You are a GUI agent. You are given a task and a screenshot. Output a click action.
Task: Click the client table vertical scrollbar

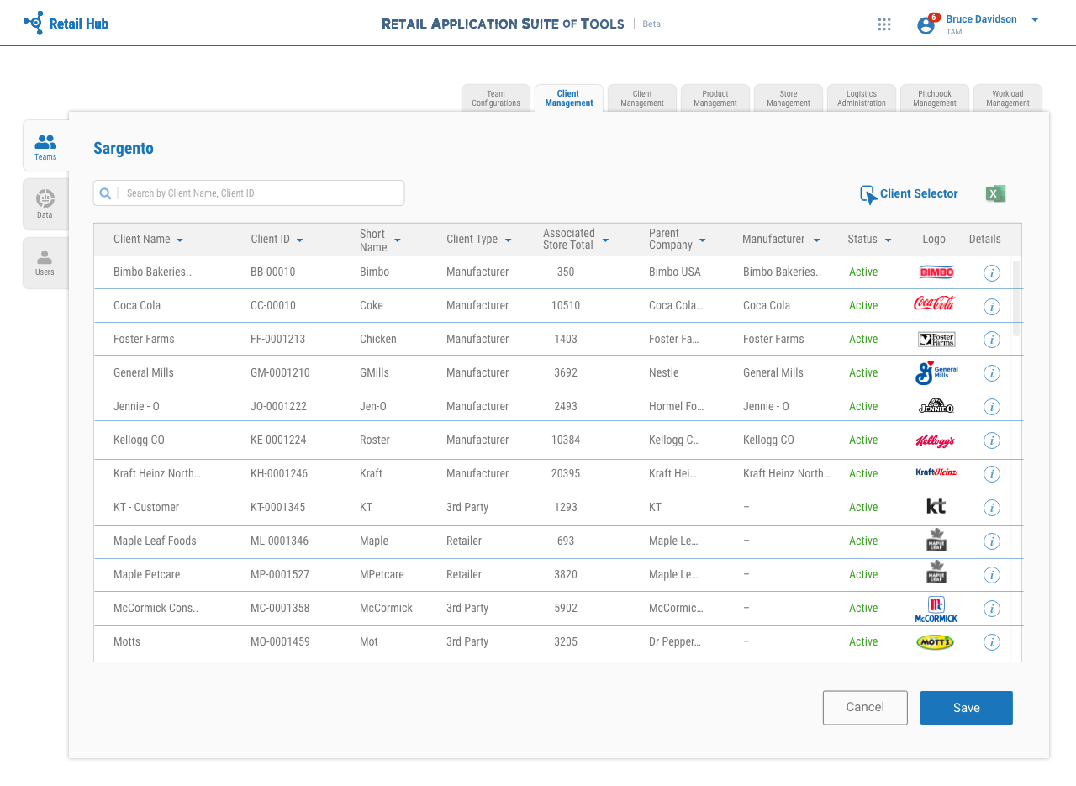point(1016,298)
